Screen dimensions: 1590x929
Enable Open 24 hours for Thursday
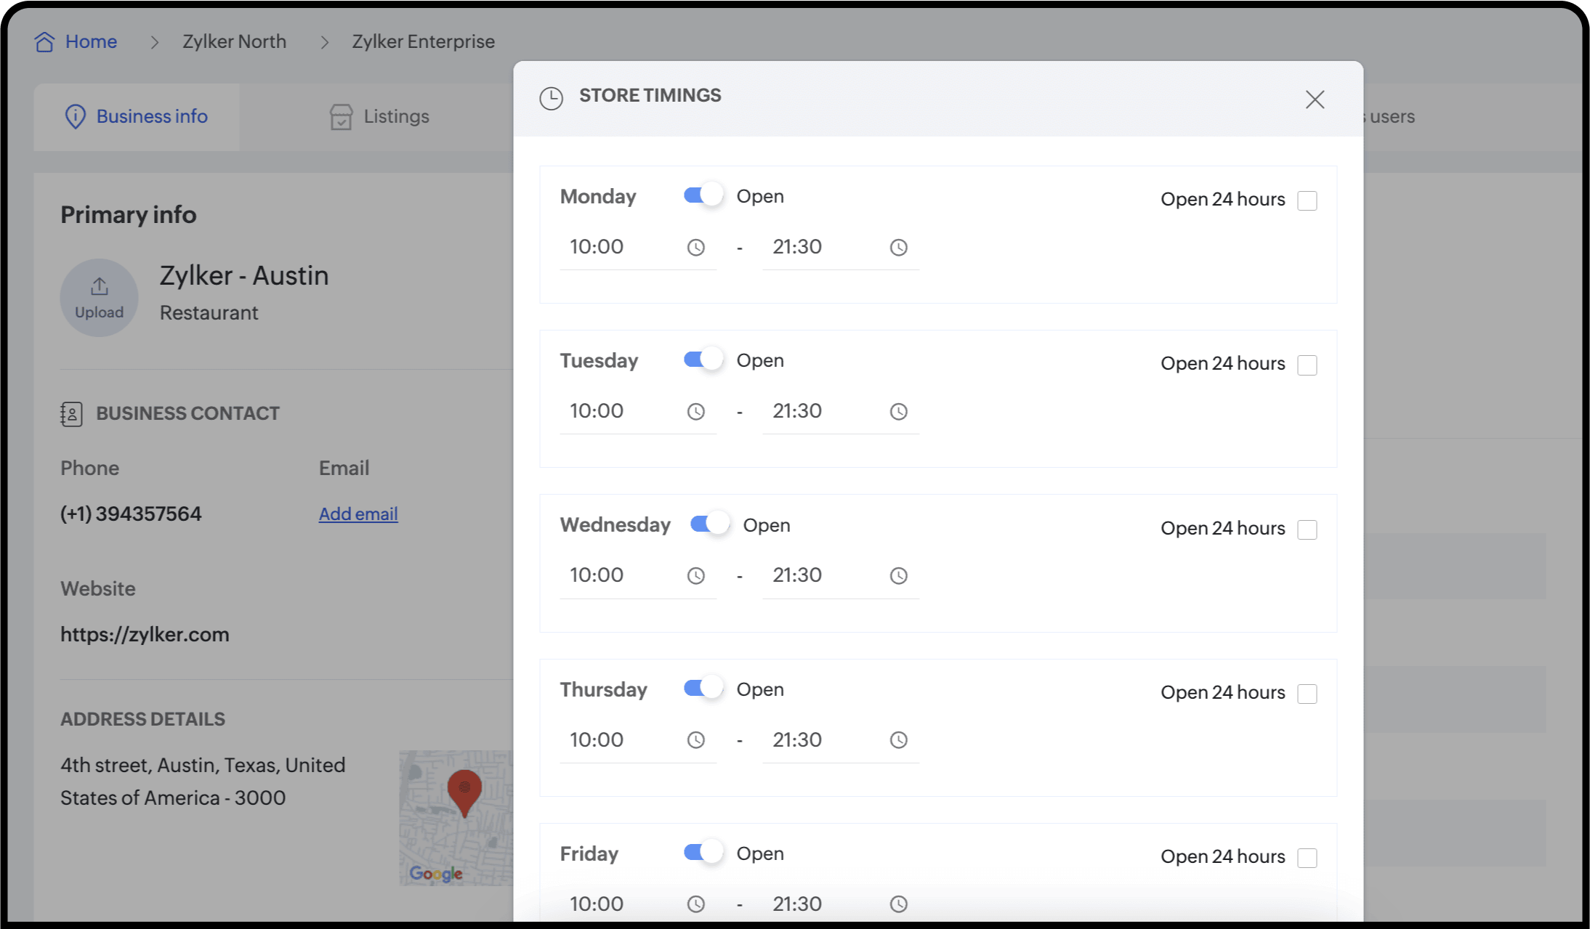[1307, 694]
